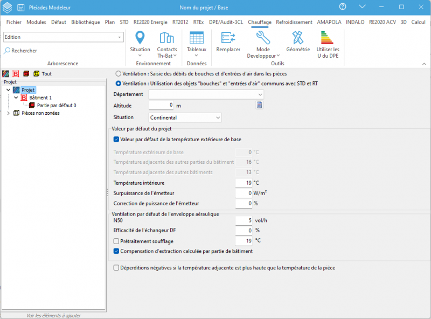Expand the Pièces non zonées node

pos(8,113)
